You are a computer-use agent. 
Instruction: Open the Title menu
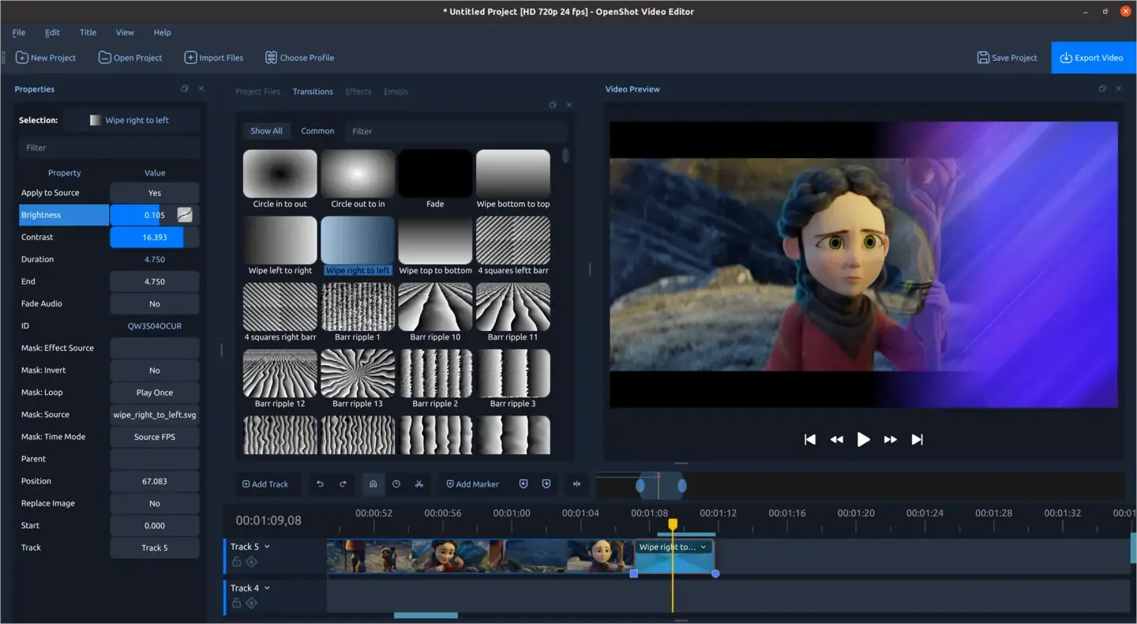pos(88,32)
